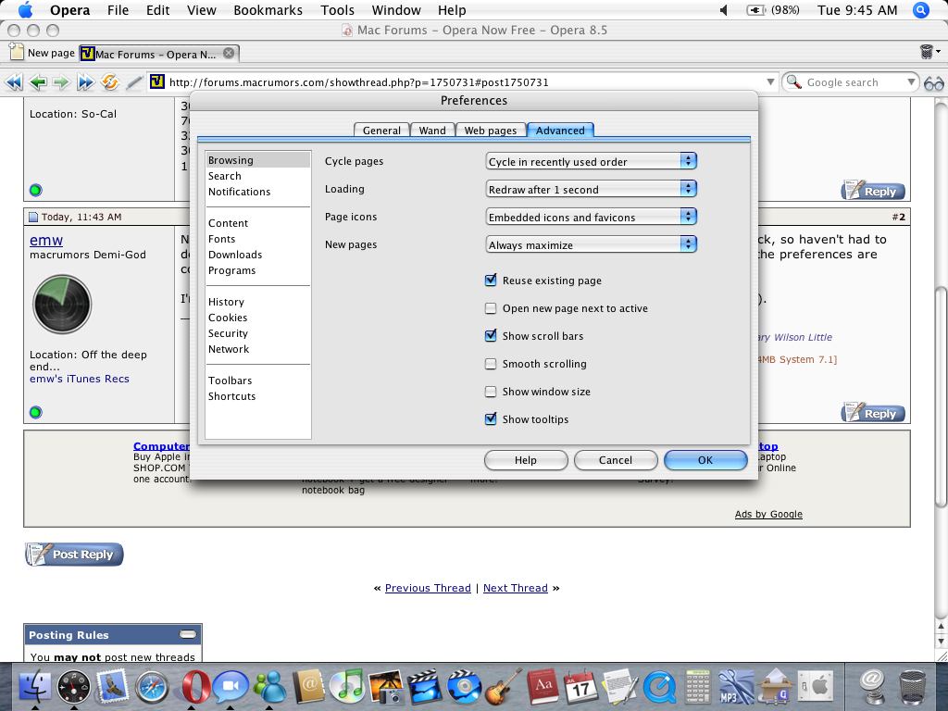This screenshot has width=948, height=711.
Task: Open Address Book from the dock
Action: tap(309, 688)
